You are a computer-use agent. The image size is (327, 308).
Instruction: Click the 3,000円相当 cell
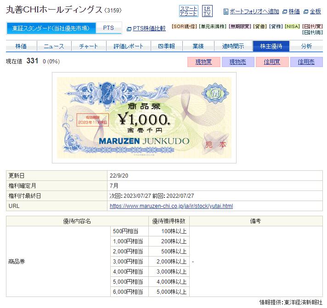pyautogui.click(x=130, y=262)
